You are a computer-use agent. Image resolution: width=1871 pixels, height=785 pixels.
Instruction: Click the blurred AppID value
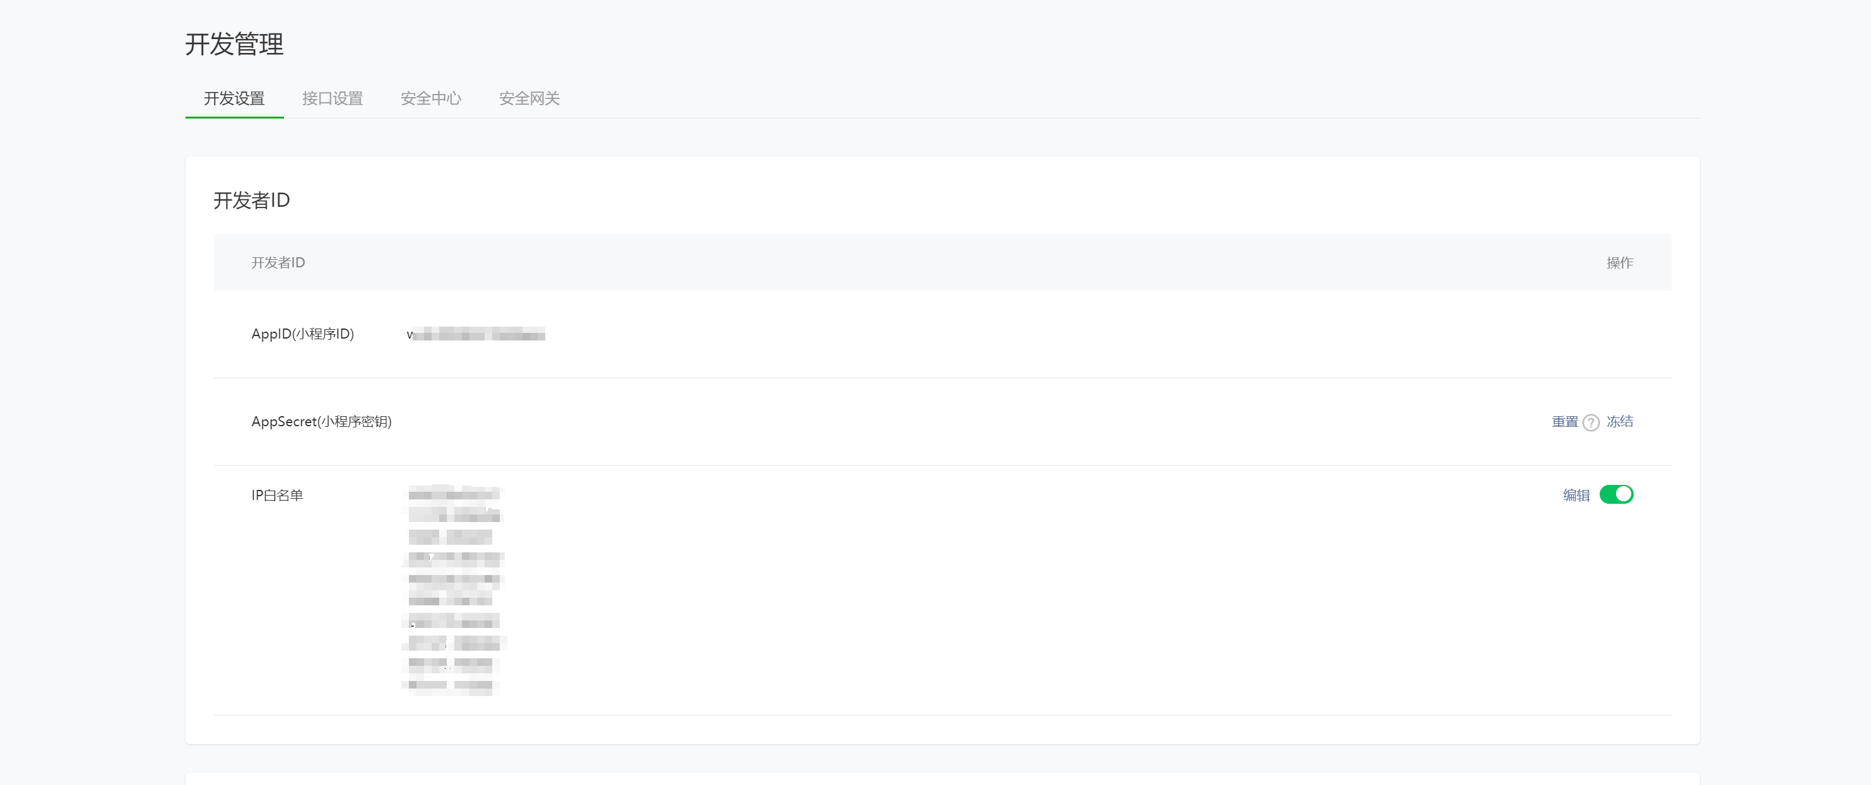(476, 334)
